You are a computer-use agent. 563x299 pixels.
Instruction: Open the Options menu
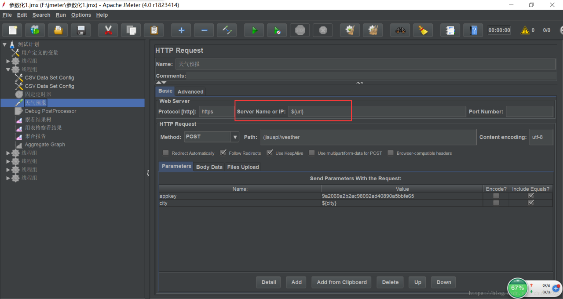[x=81, y=15]
